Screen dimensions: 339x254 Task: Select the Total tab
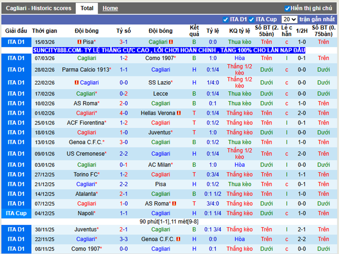[x=87, y=8]
